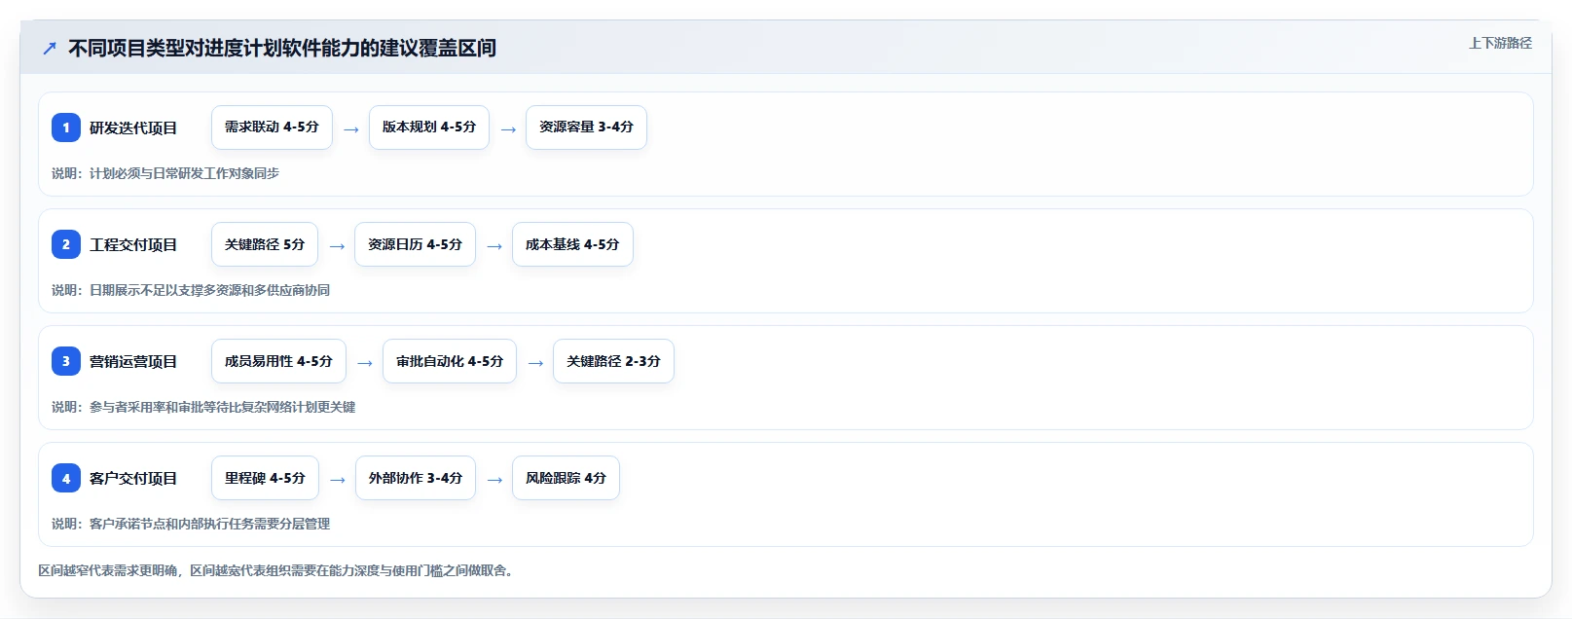Click the 关键路径 5分 chip
This screenshot has height=619, width=1572.
click(x=265, y=244)
